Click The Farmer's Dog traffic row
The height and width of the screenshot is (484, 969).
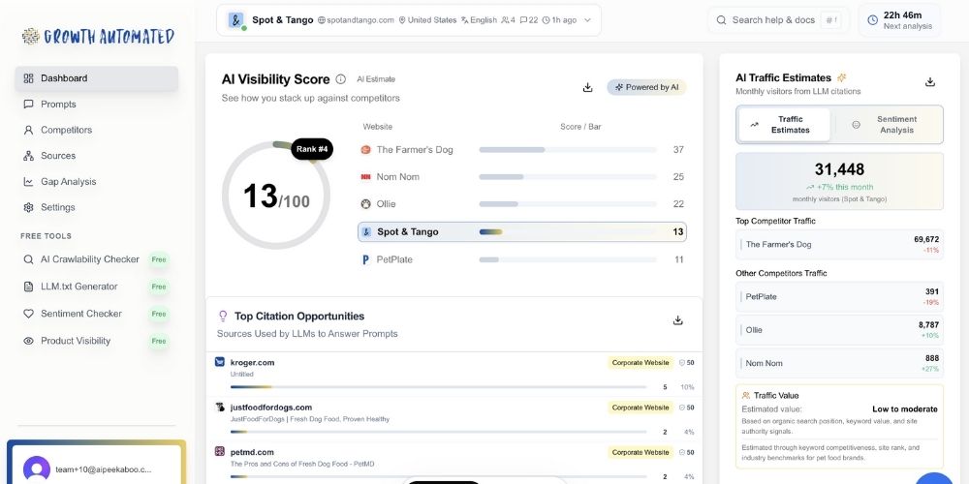(x=839, y=245)
